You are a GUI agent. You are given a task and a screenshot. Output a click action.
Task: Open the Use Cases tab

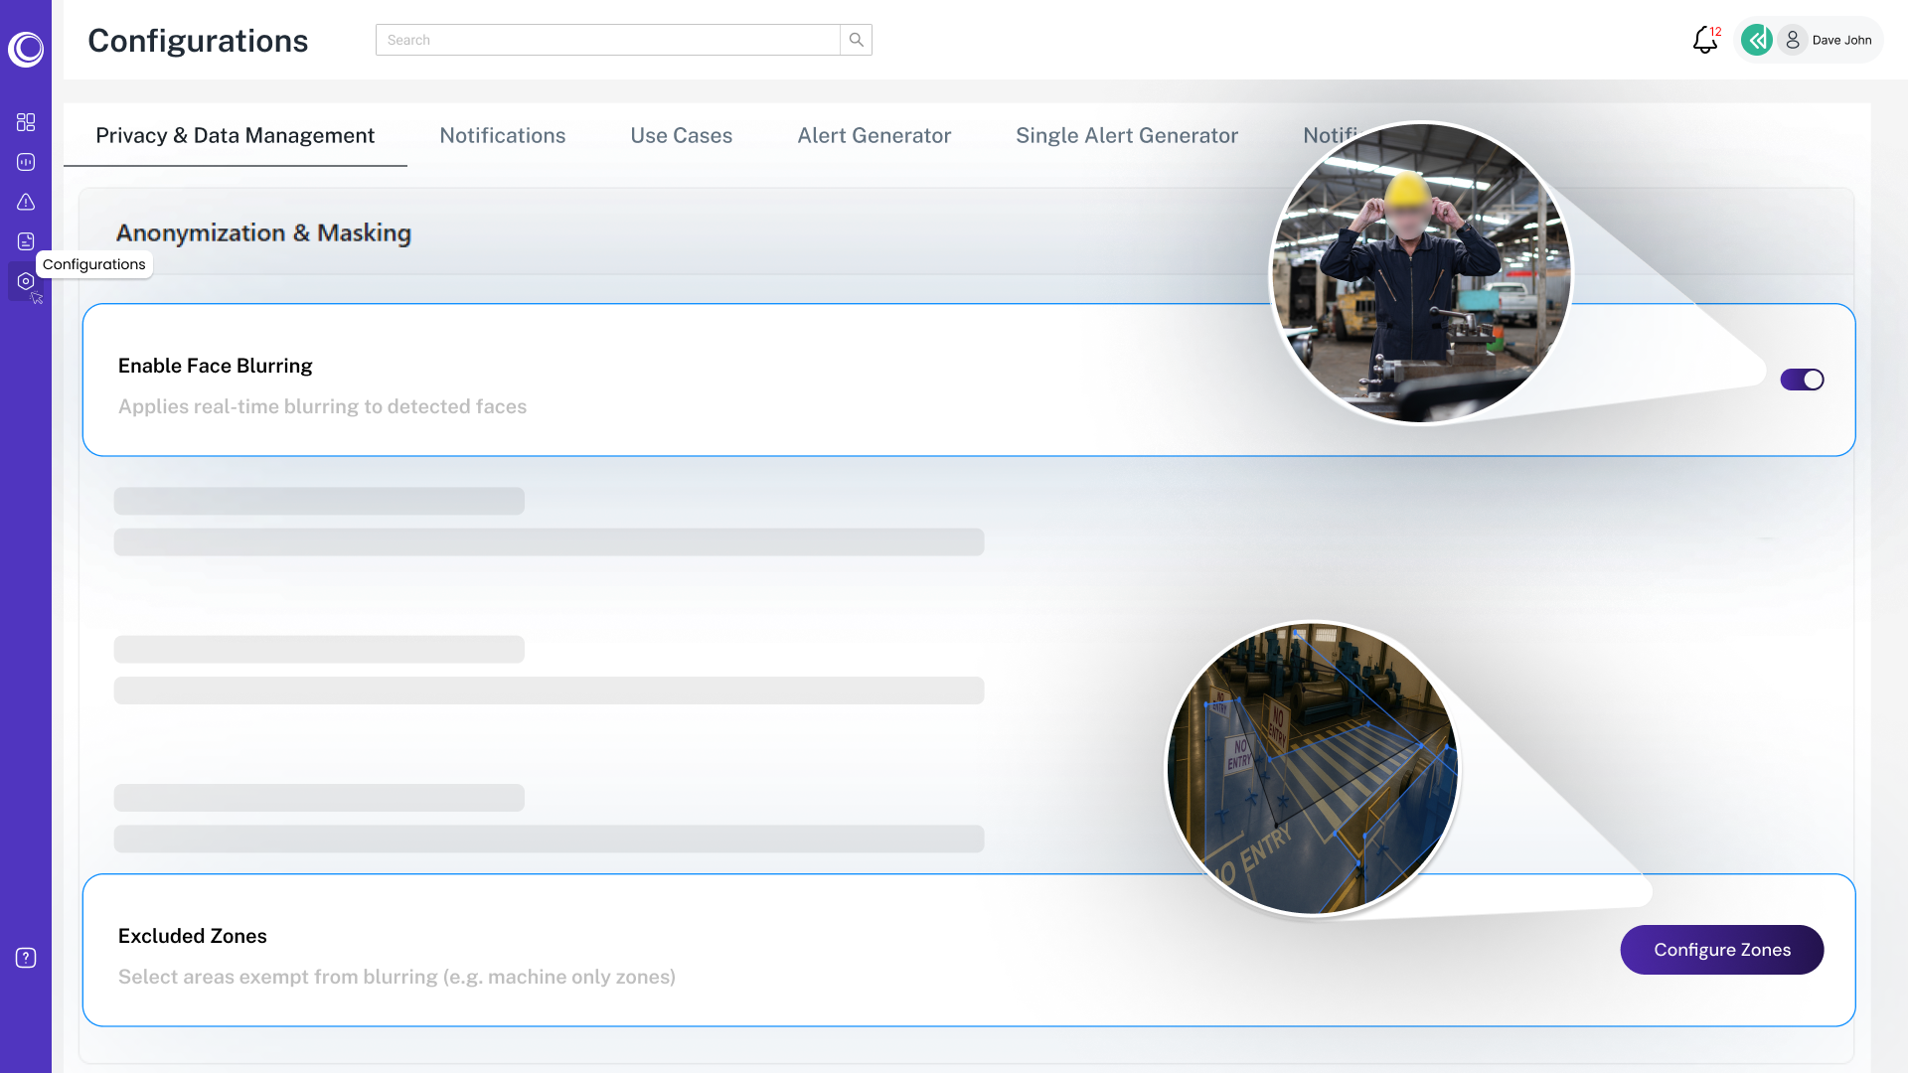point(681,136)
